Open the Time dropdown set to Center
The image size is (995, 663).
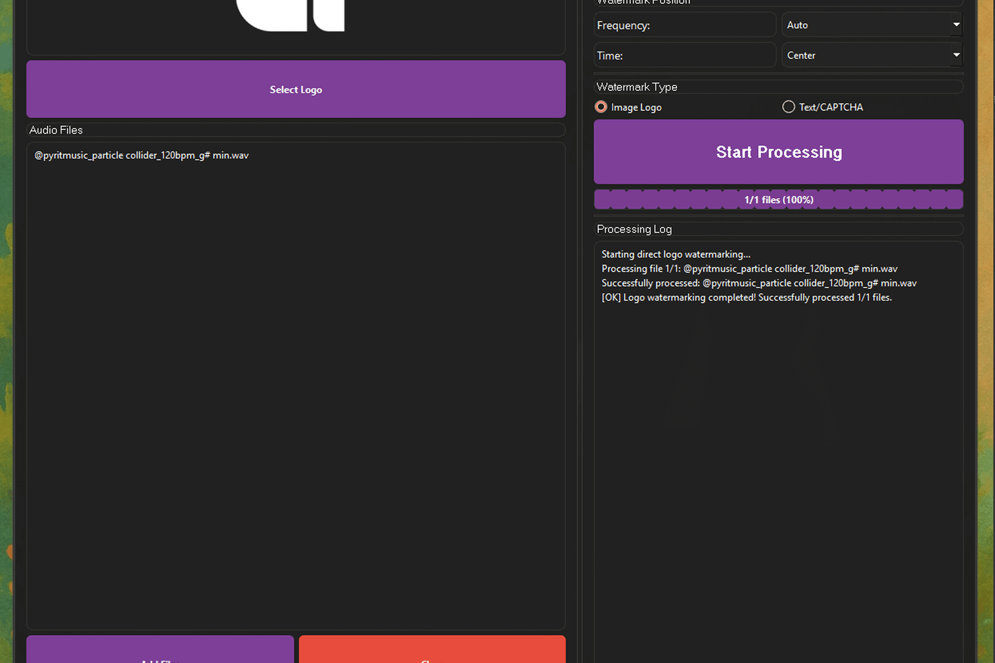click(x=872, y=55)
